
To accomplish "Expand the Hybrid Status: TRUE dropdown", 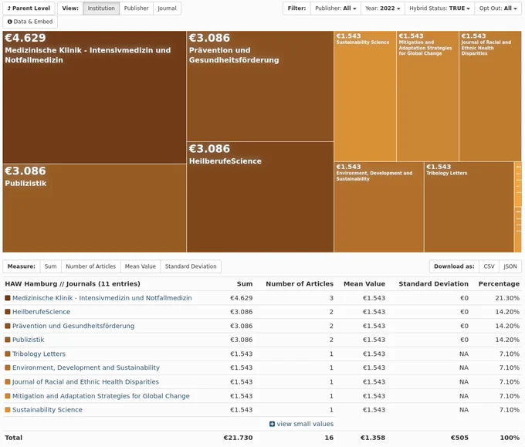I will 439,8.
